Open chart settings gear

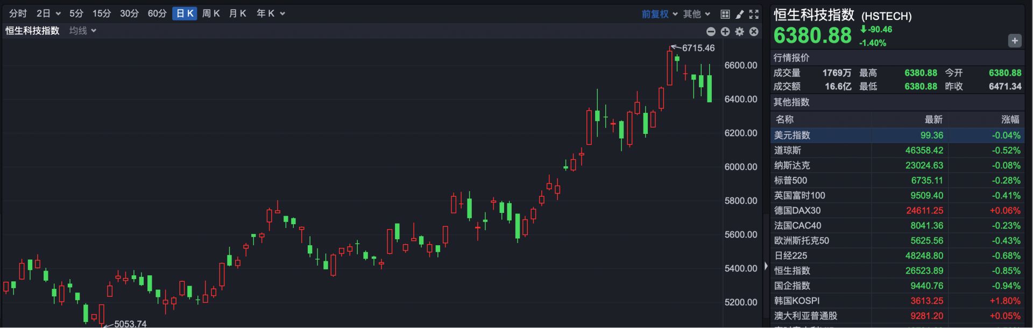(x=740, y=32)
